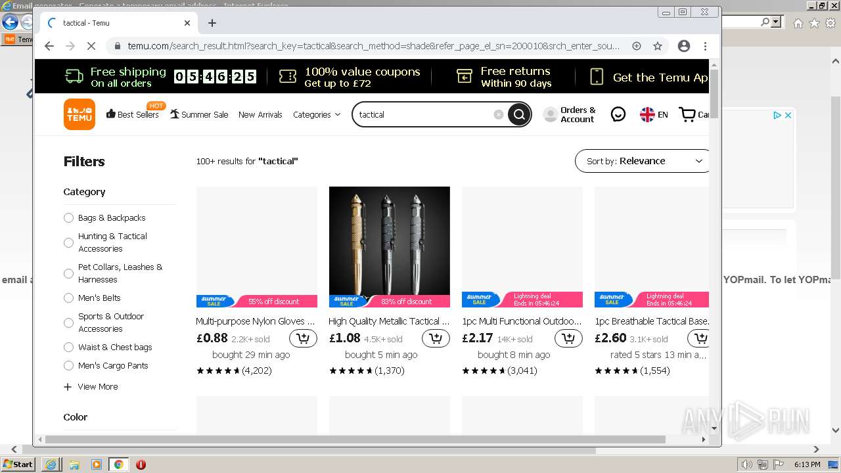The height and width of the screenshot is (473, 841).
Task: Open a new Chrome tab
Action: tap(212, 23)
